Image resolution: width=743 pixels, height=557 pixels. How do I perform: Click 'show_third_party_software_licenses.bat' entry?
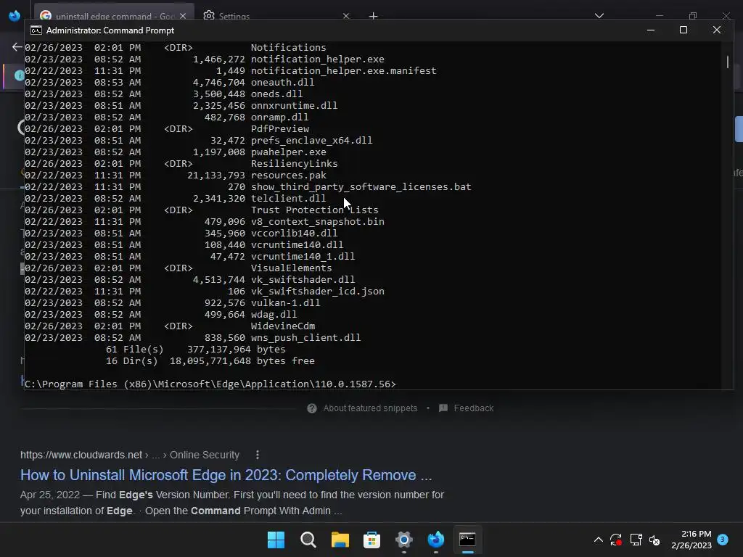click(x=361, y=186)
